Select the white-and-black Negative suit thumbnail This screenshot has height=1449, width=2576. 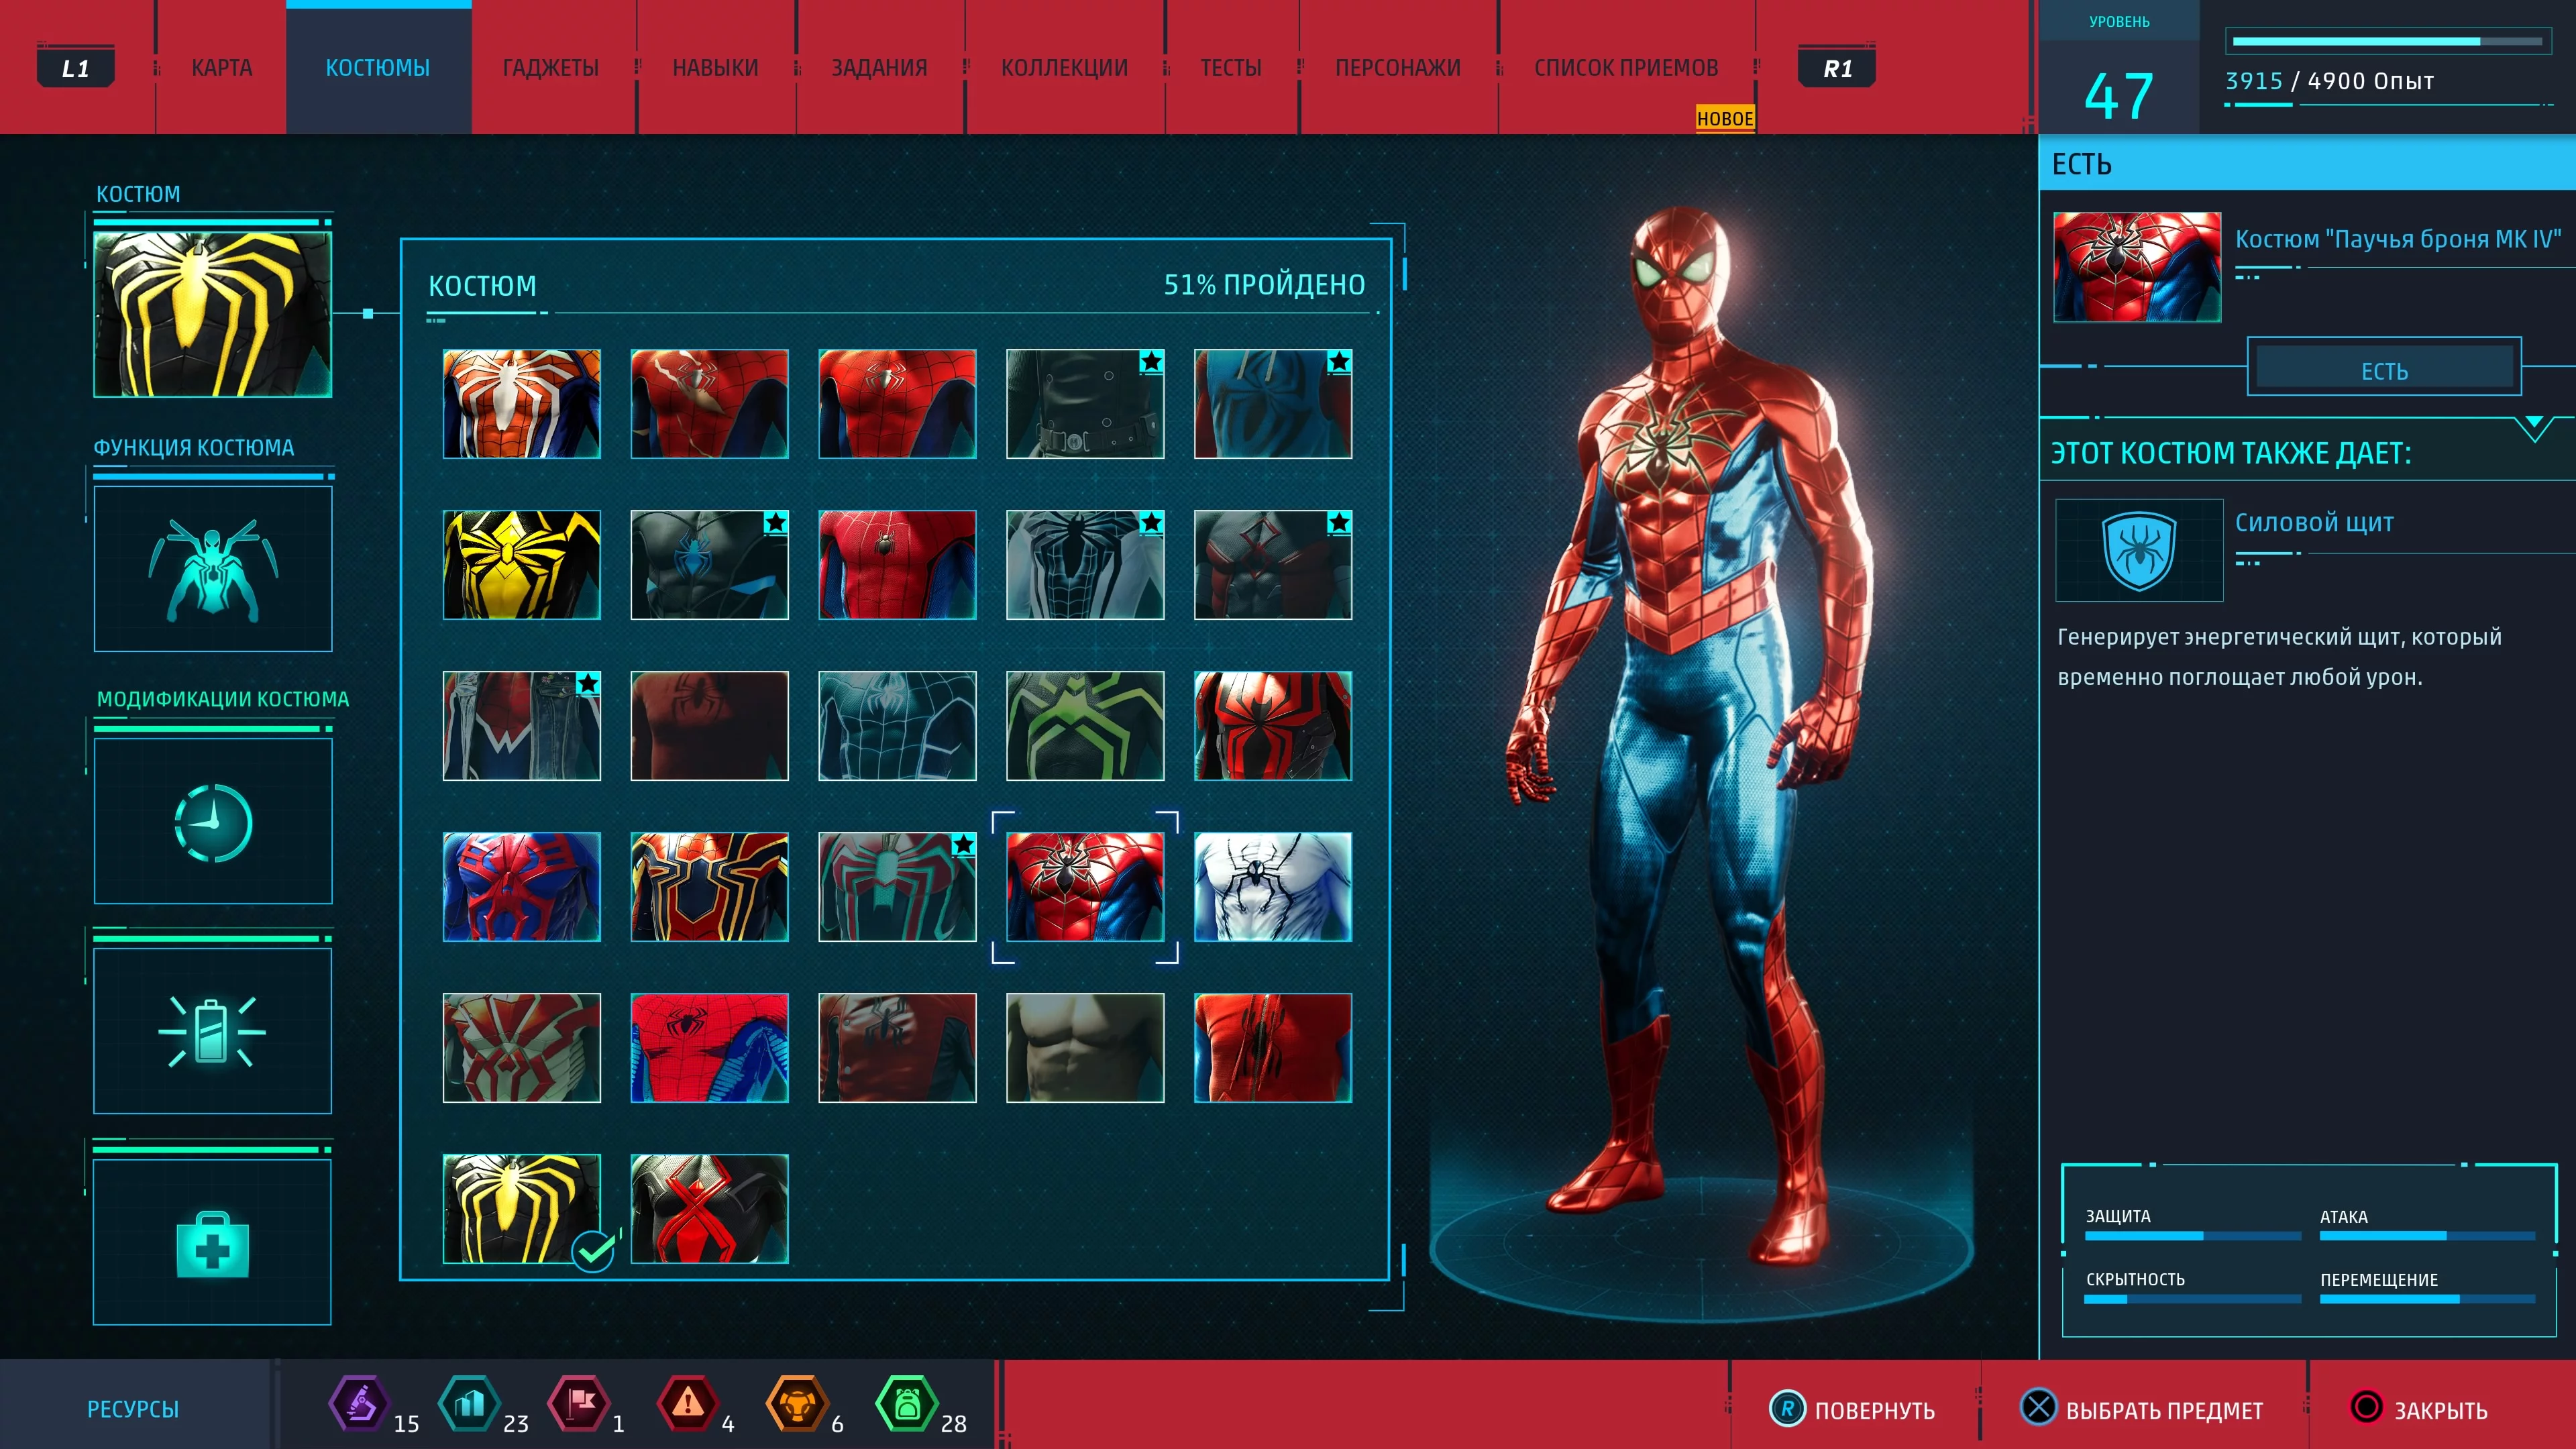tap(1085, 565)
